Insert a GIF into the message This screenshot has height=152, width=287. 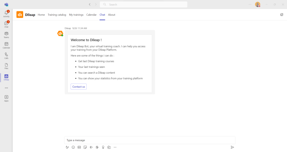(79, 147)
